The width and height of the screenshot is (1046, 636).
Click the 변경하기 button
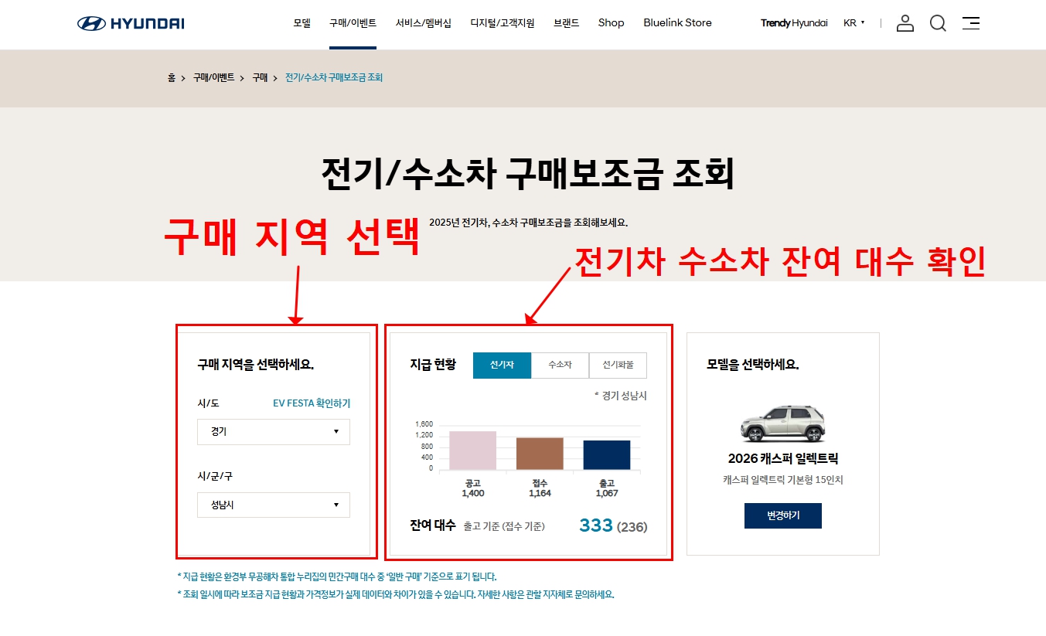(x=783, y=516)
